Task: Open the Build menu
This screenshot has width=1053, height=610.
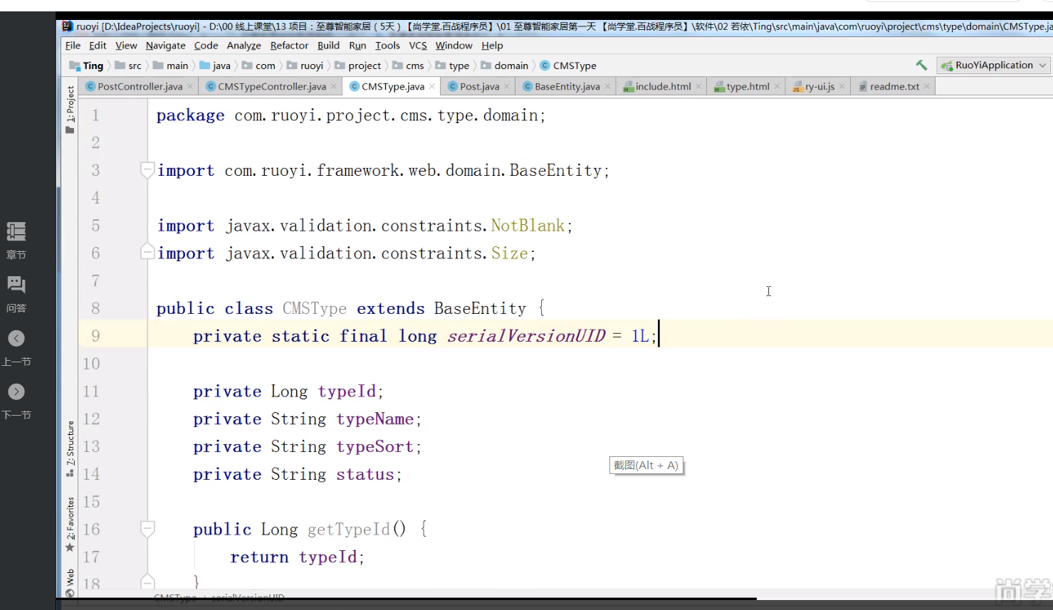Action: click(x=328, y=46)
